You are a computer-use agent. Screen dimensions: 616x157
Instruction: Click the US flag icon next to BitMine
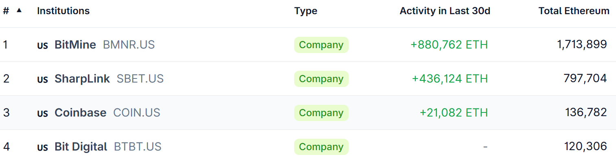coord(43,45)
